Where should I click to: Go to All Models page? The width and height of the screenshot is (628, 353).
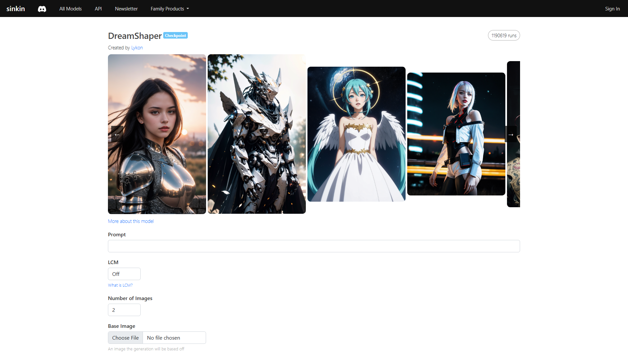(70, 9)
